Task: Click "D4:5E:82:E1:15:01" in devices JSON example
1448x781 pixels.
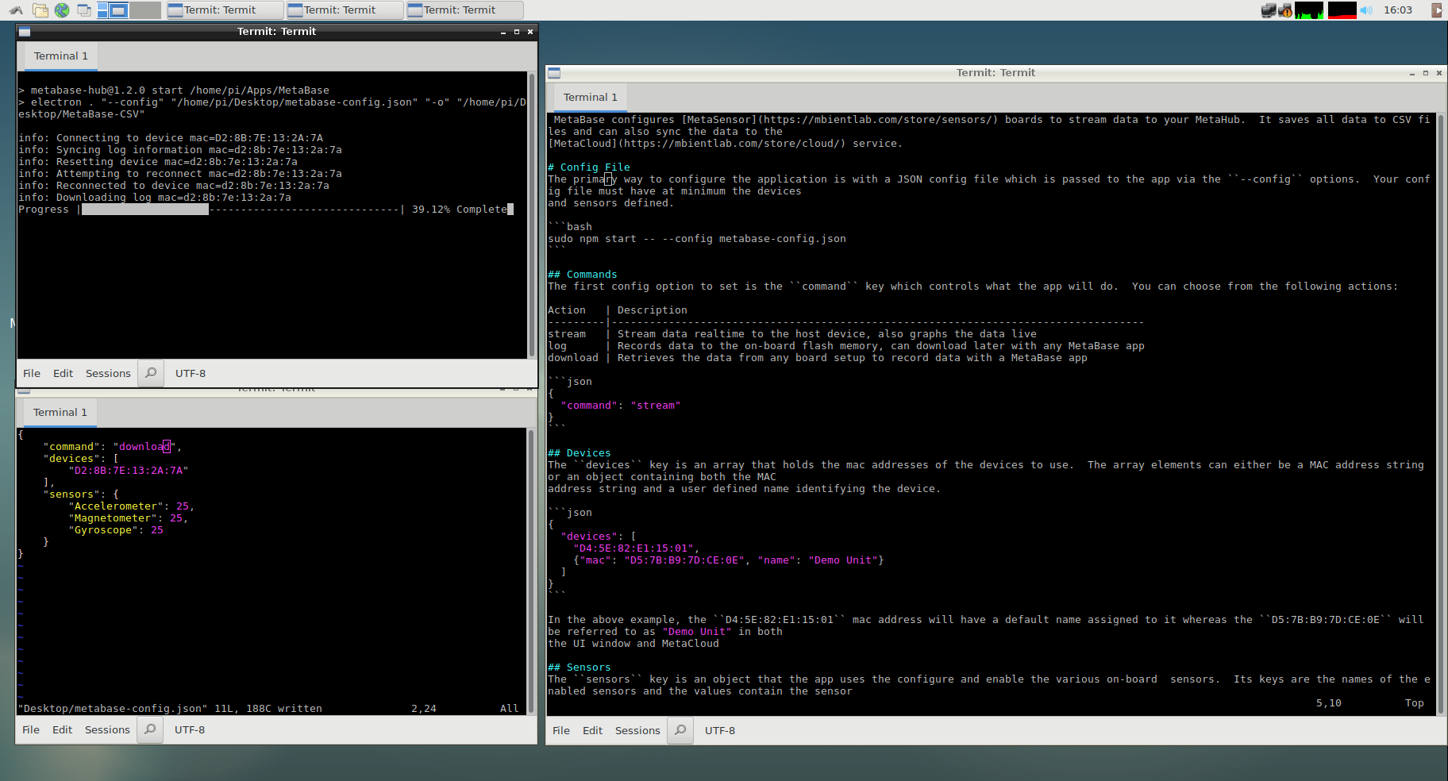Action: click(633, 548)
